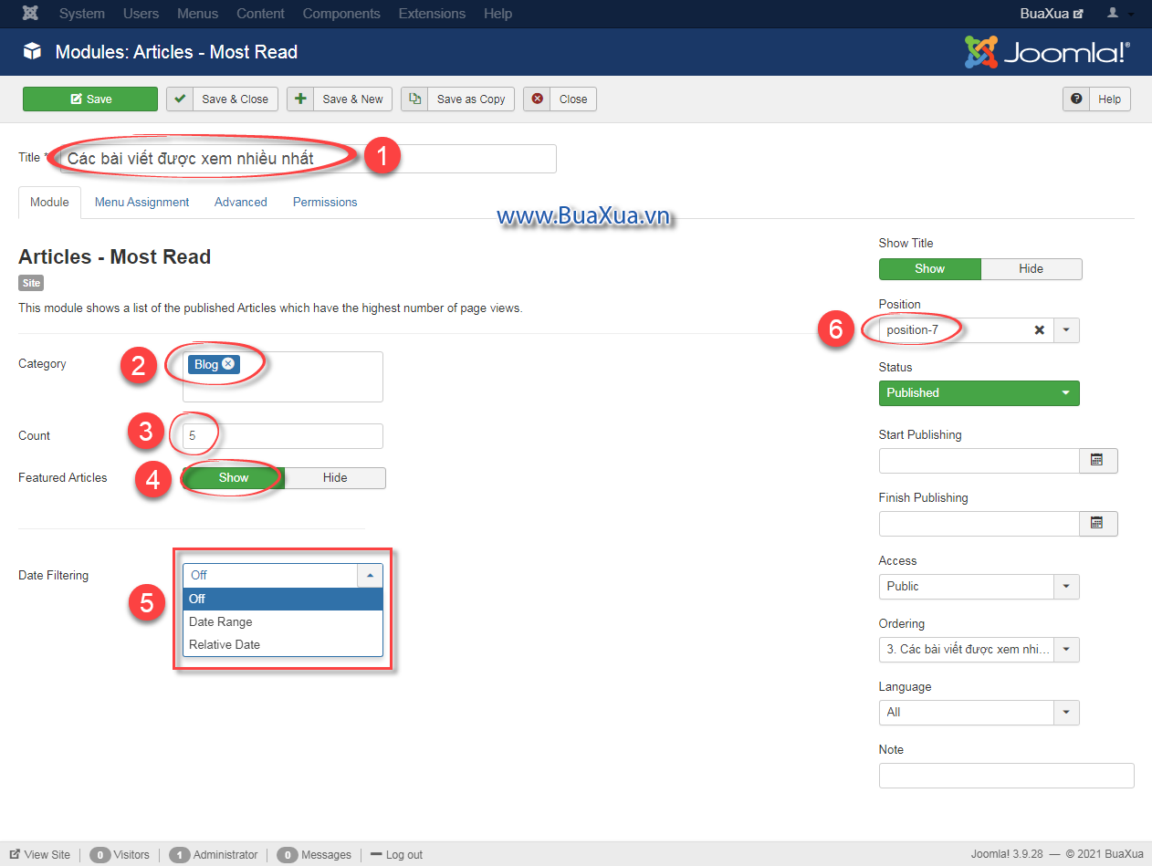Open the Users menu
The image size is (1152, 866).
tap(141, 14)
